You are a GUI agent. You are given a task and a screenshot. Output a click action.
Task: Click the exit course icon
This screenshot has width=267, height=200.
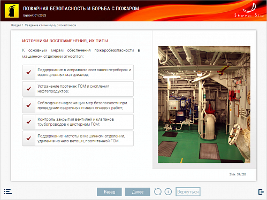pos(261,192)
